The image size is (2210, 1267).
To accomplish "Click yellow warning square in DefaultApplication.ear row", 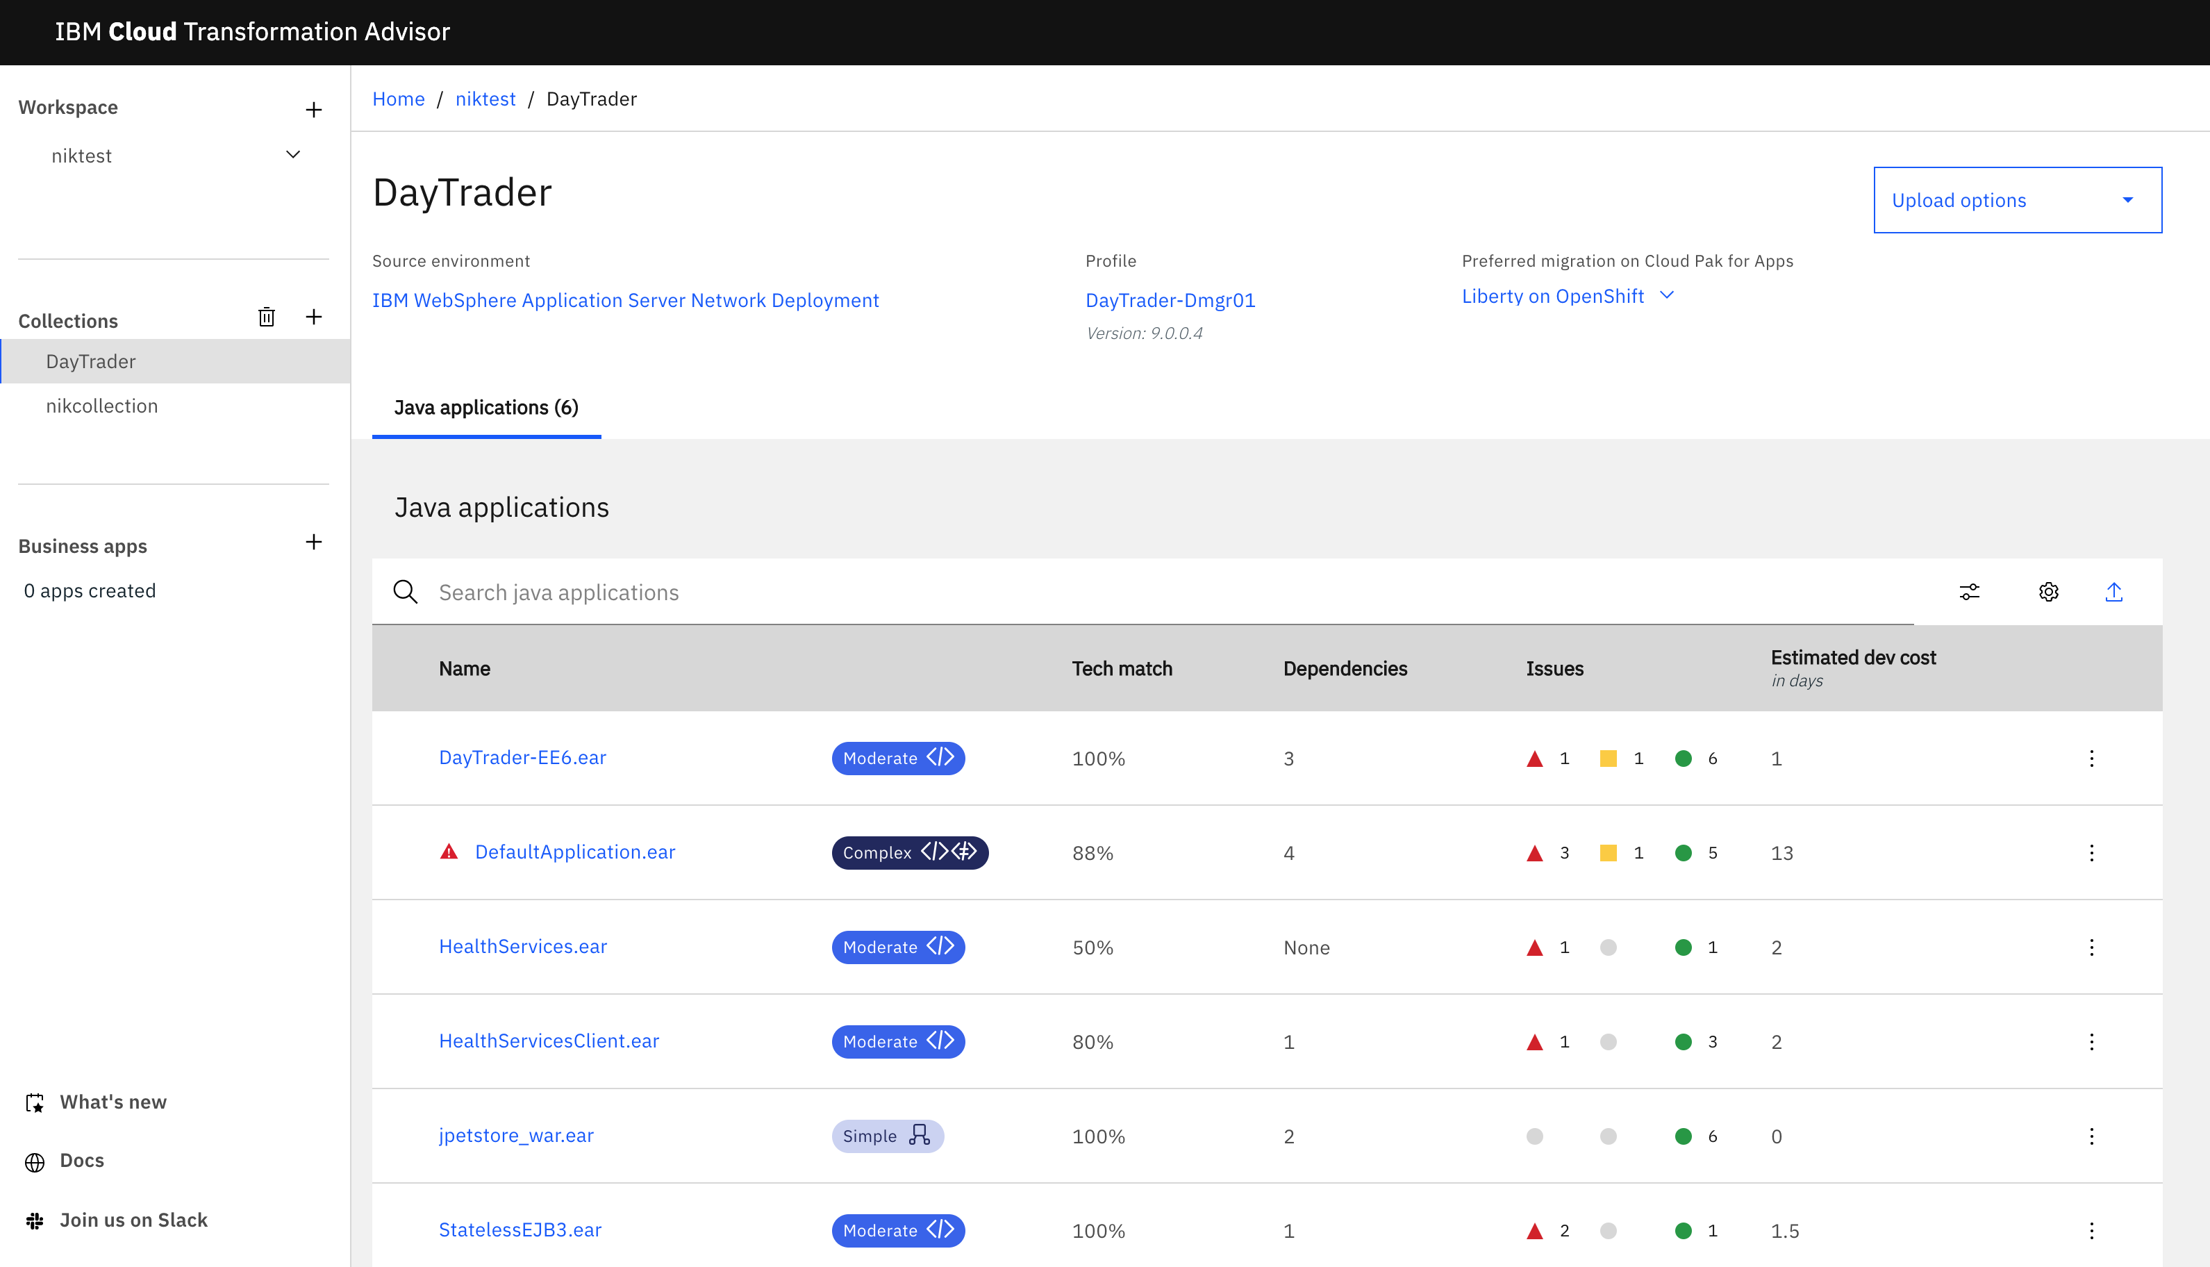I will [1609, 853].
